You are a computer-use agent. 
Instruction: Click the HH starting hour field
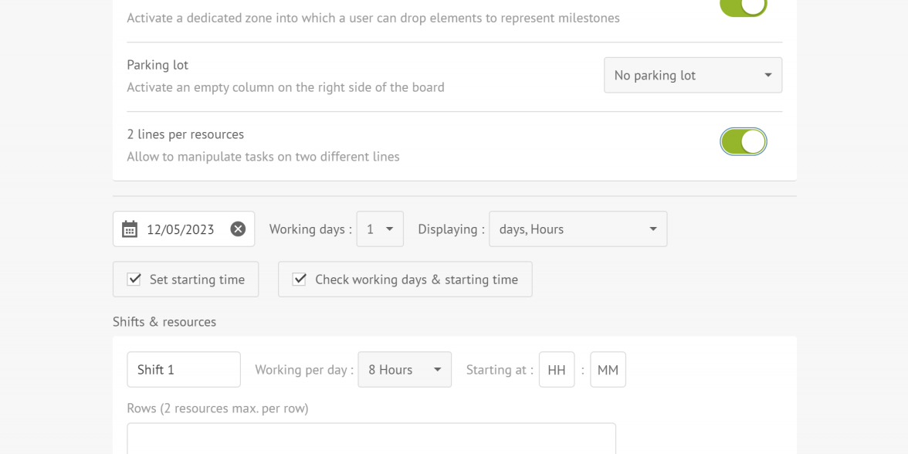coord(557,369)
